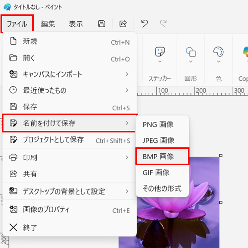The image size is (248, 248).
Task: Click the Ctrl+E shortcut text
Action: pyautogui.click(x=121, y=211)
